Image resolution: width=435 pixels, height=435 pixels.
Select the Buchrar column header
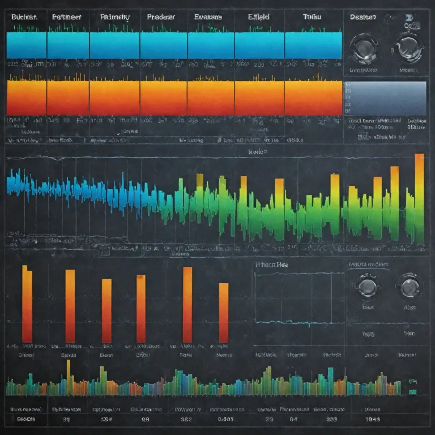(24, 17)
